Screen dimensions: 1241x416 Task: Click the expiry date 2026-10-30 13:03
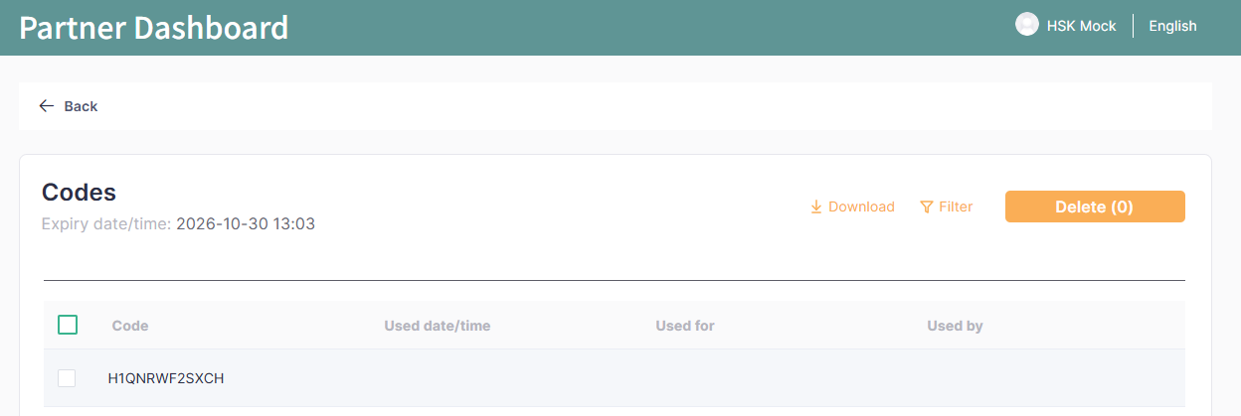[x=246, y=224]
